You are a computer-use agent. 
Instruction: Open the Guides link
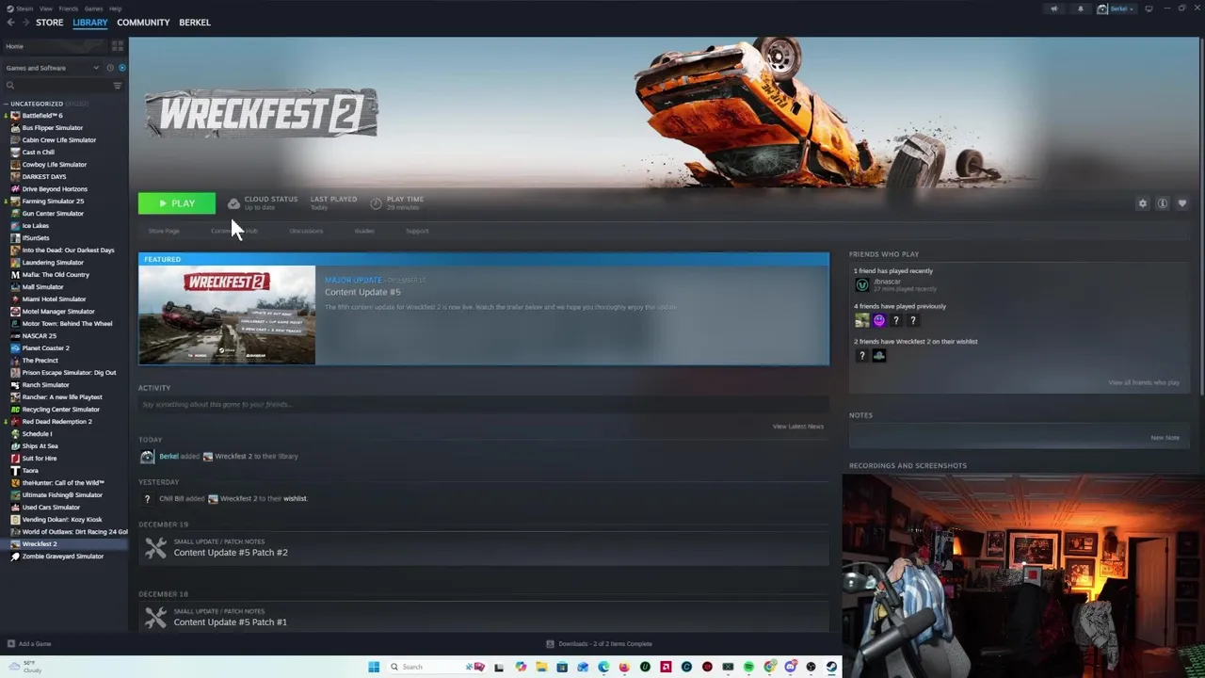point(364,231)
